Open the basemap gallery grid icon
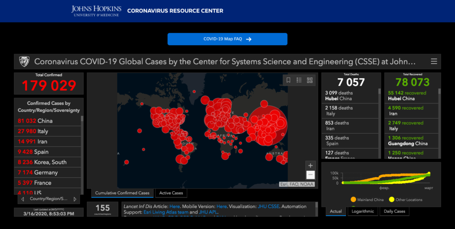The height and width of the screenshot is (229, 455). pos(310,80)
